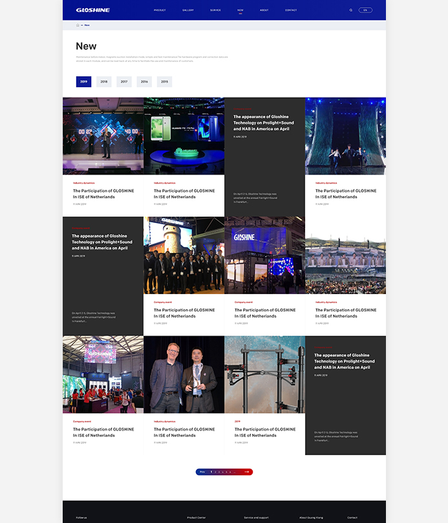Click the next page arrow in pagination
448x523 pixels.
tap(246, 472)
